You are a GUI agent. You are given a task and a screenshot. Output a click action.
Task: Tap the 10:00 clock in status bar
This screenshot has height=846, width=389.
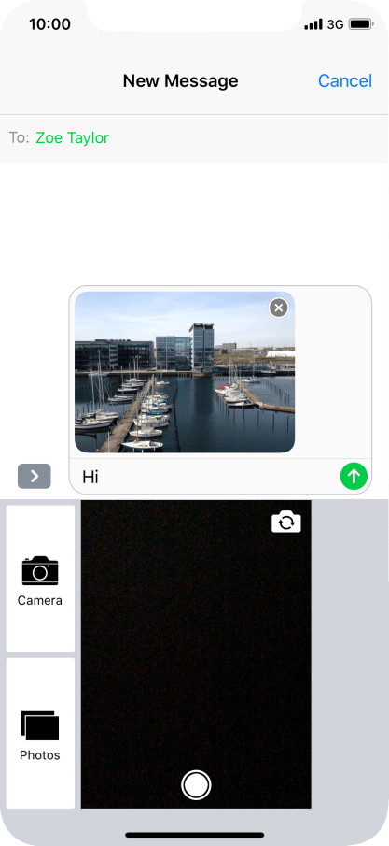(x=49, y=24)
